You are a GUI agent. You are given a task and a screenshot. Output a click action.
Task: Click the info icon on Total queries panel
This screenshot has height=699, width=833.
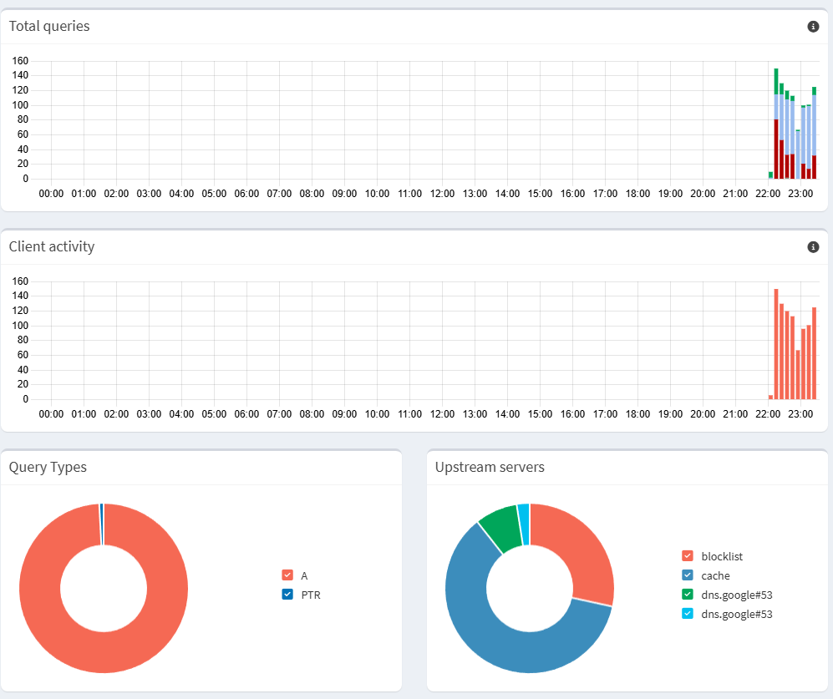pos(811,26)
